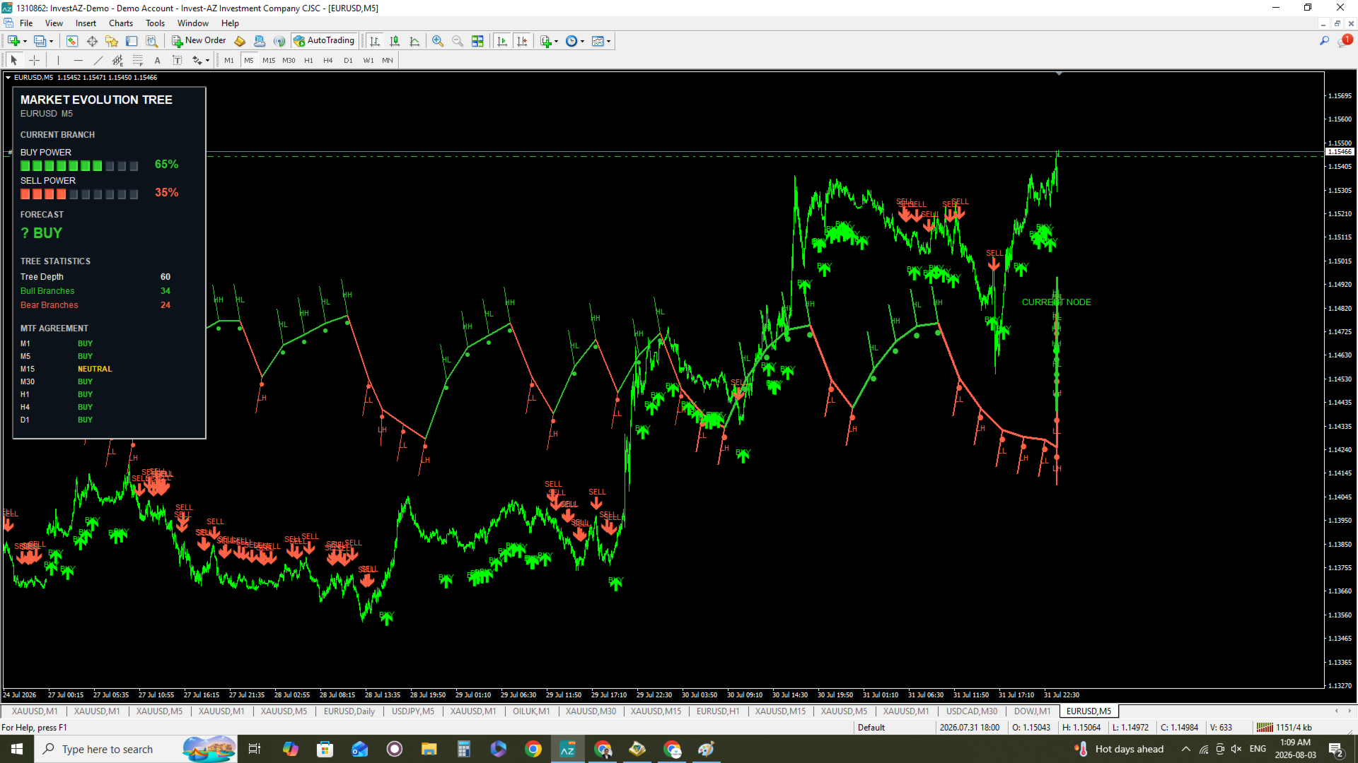Switch to the OILUK,M1 chart tab
This screenshot has width=1358, height=763.
531,711
